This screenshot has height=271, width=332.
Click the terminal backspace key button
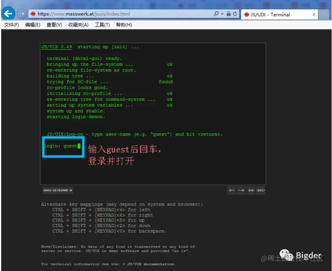click(251, 190)
